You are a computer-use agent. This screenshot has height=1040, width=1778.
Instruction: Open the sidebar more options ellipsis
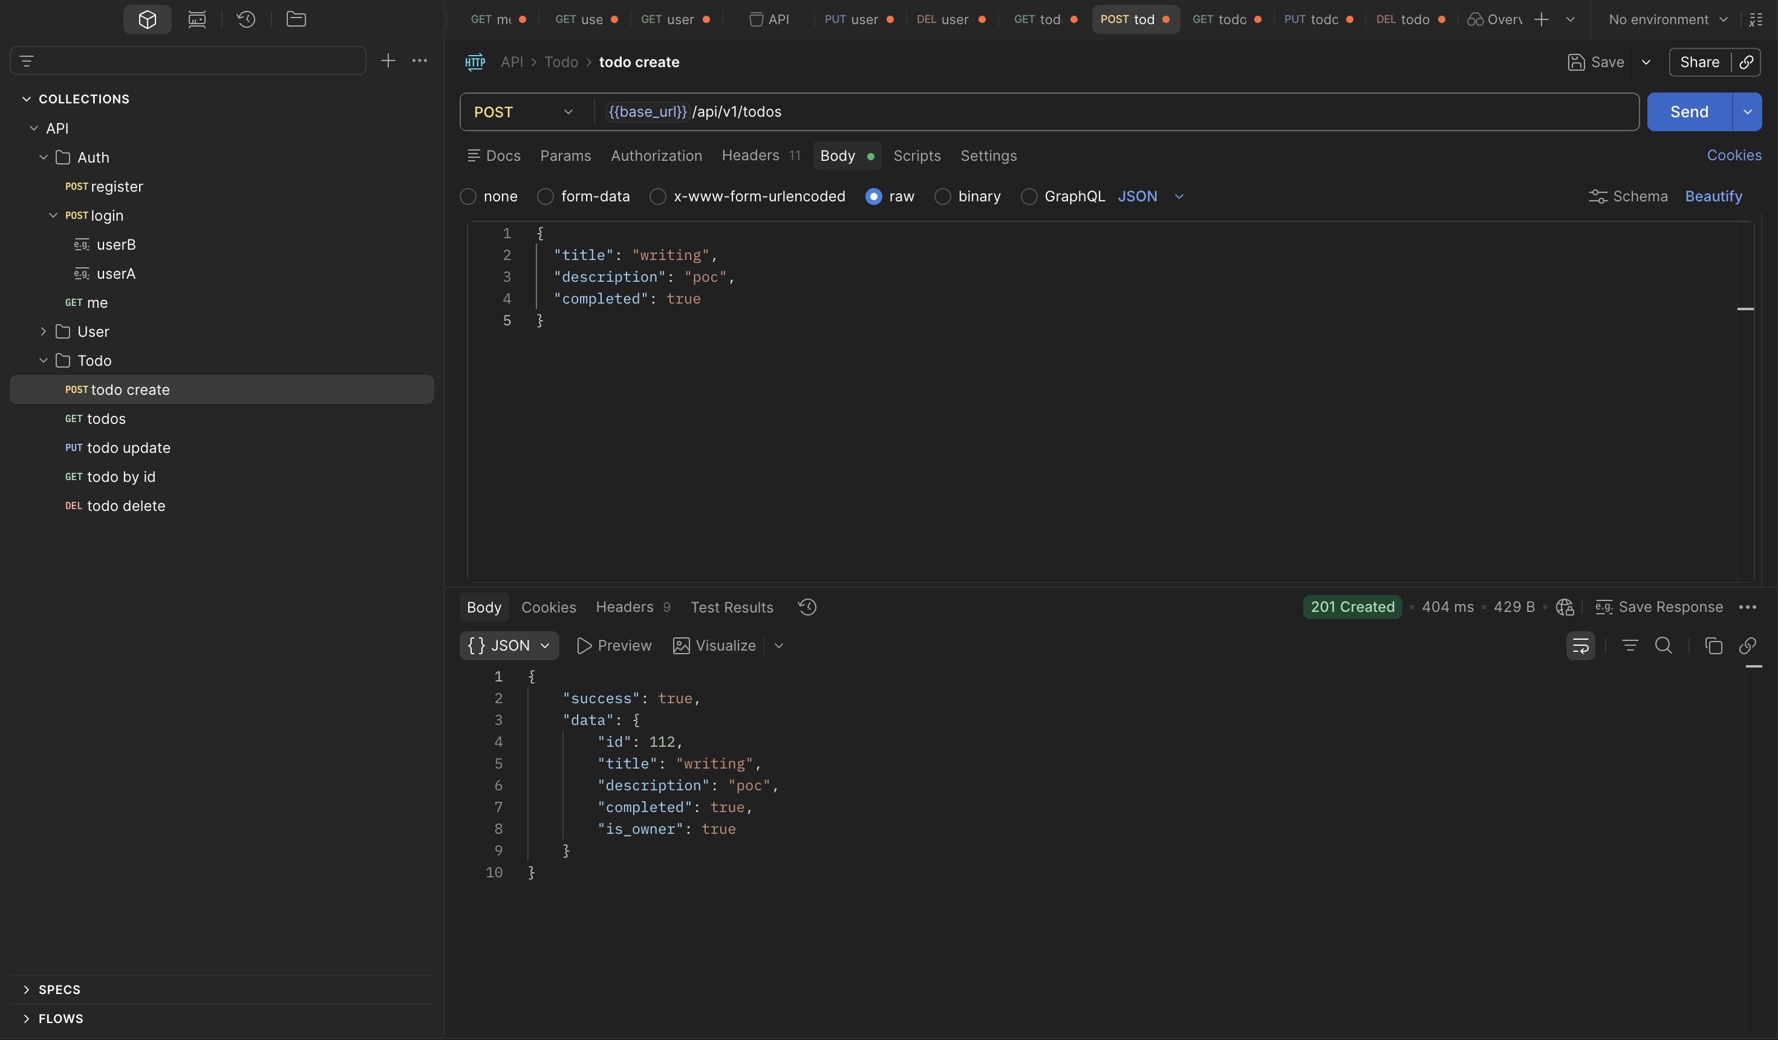[420, 60]
